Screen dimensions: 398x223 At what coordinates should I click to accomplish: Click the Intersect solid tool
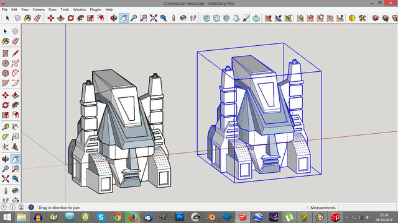[216, 18]
